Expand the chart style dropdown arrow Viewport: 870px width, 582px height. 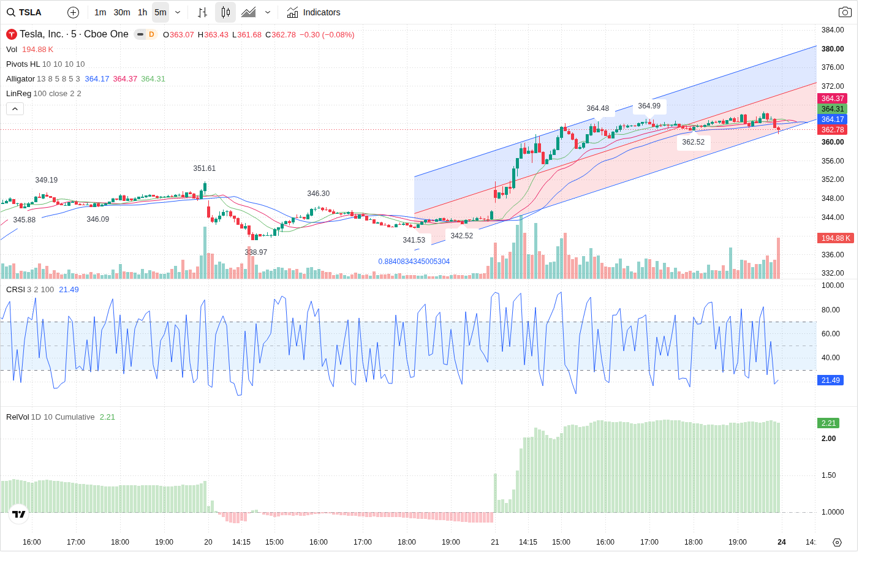click(268, 12)
